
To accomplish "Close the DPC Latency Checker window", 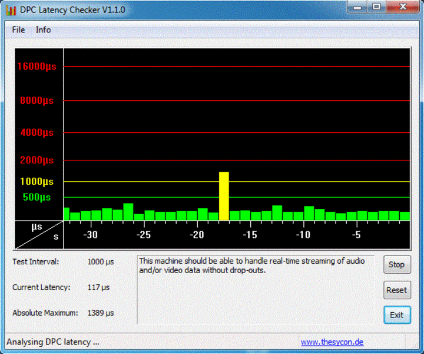I will (403, 7).
